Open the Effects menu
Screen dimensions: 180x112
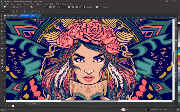pyautogui.click(x=32, y=4)
